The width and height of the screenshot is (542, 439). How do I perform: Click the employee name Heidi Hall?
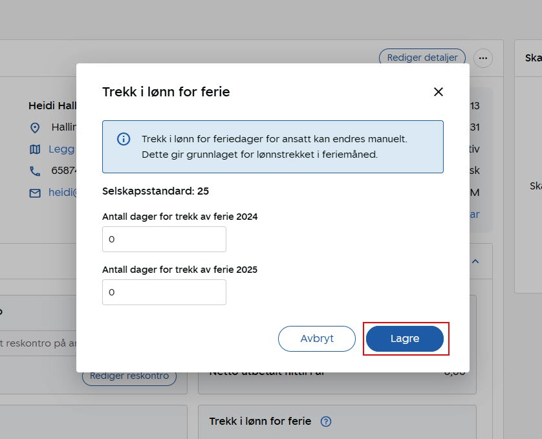52,105
